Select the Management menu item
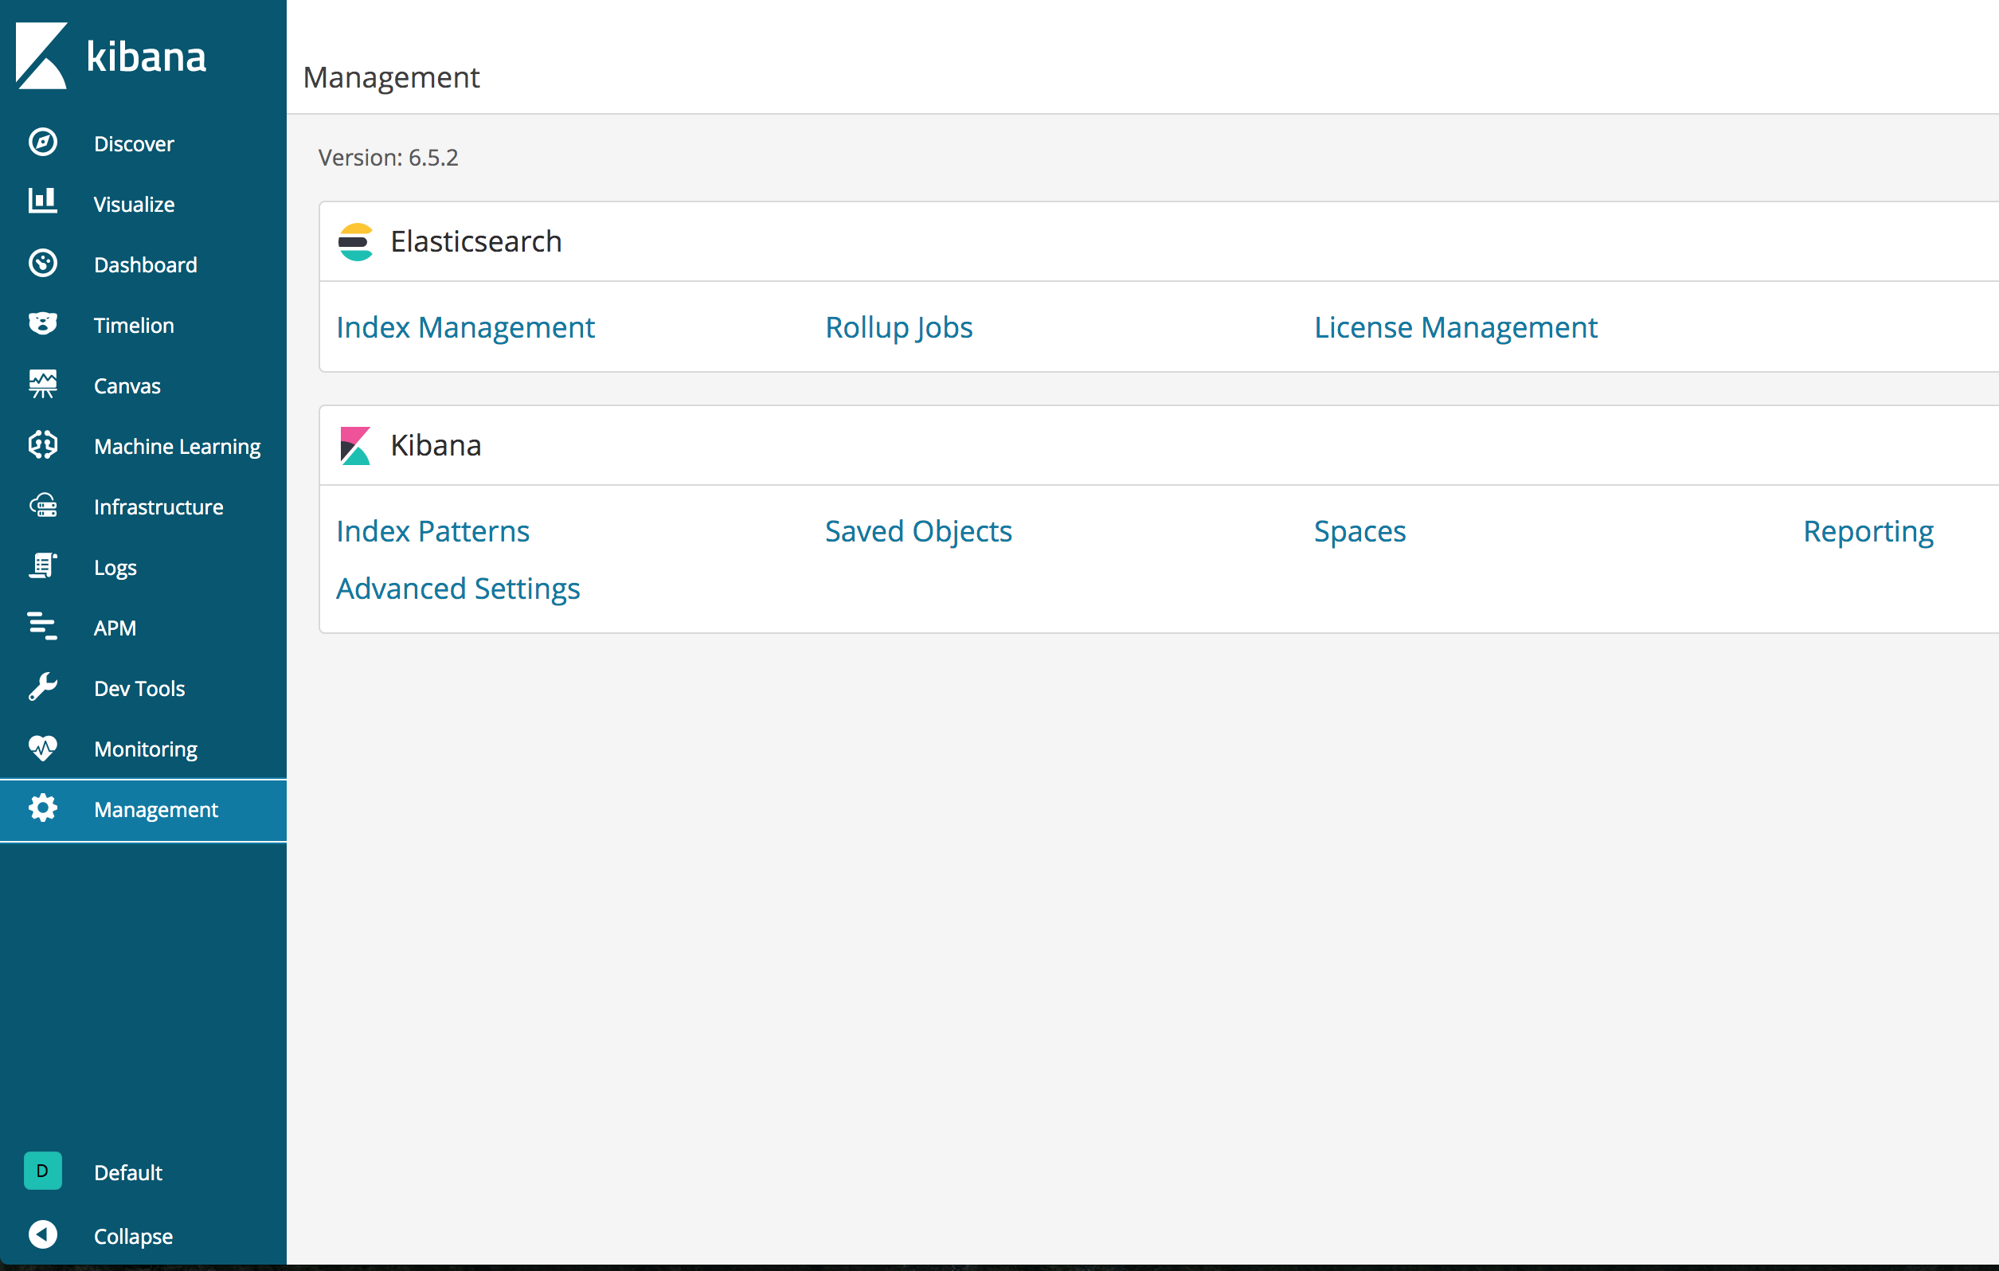Viewport: 1999px width, 1271px height. coord(155,809)
